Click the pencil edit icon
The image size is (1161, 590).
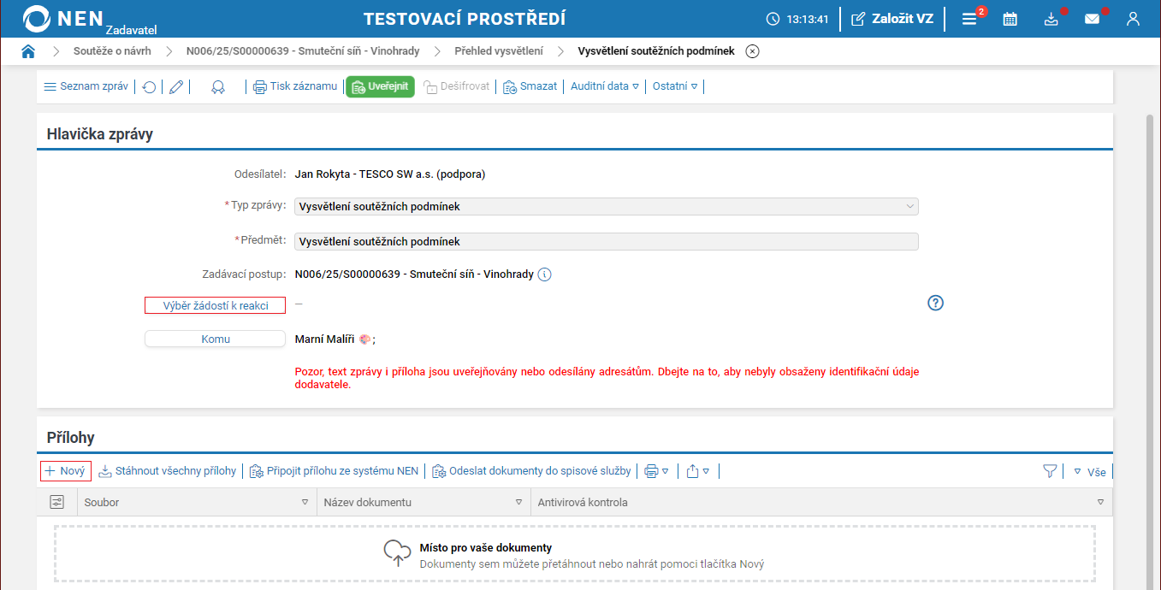pyautogui.click(x=176, y=86)
